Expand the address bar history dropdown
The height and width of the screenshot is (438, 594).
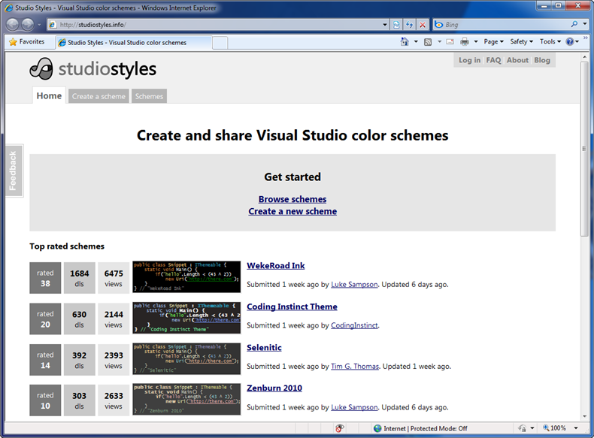pyautogui.click(x=385, y=25)
